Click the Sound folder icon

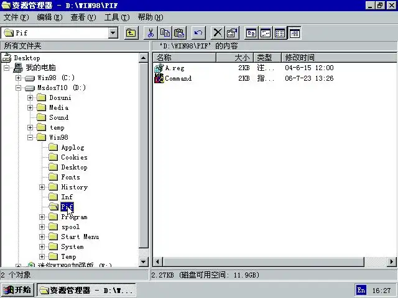tap(42, 117)
